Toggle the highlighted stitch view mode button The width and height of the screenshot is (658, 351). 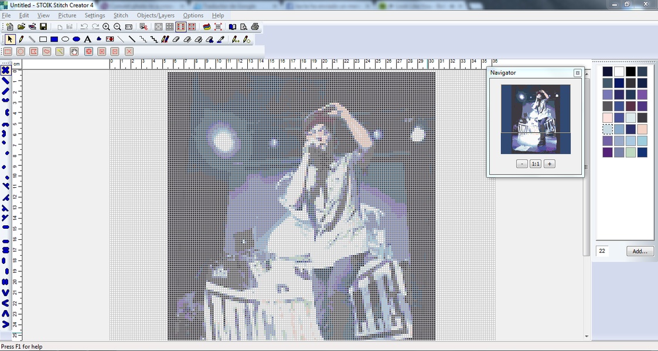[180, 27]
